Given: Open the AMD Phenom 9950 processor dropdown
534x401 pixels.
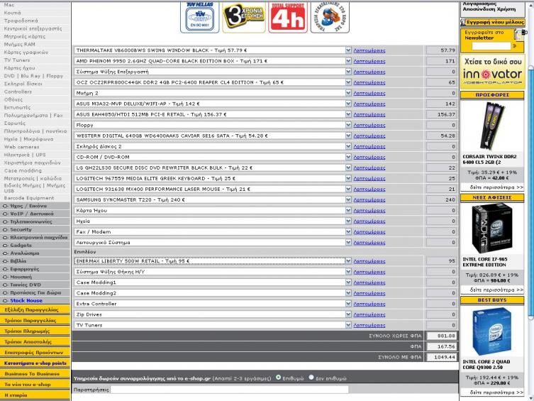Looking at the screenshot, I should [348, 61].
